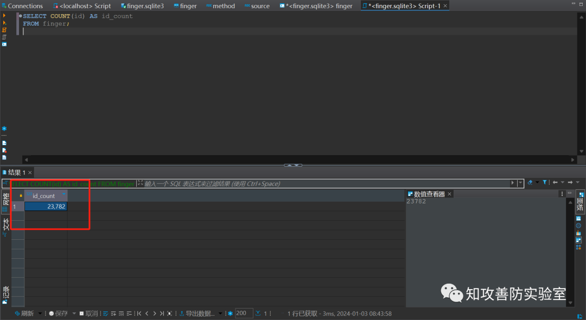The width and height of the screenshot is (586, 320).
Task: Open the aggregate/calc panel chart icon
Action: [x=578, y=233]
